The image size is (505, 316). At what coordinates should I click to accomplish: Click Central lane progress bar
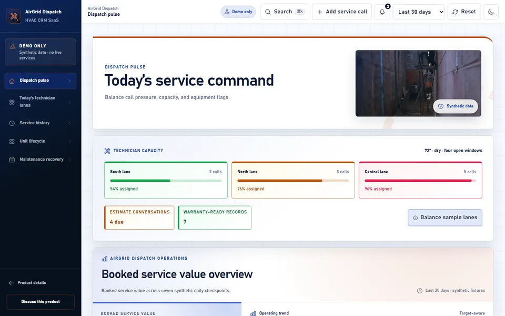click(420, 181)
